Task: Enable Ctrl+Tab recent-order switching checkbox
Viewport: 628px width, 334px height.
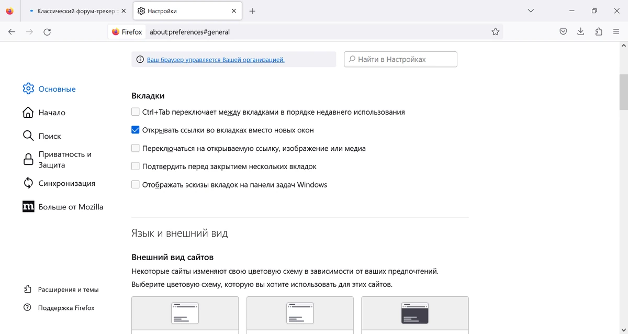Action: pyautogui.click(x=136, y=112)
